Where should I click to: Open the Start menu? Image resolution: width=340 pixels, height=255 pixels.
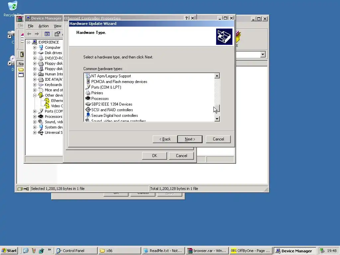click(9, 251)
